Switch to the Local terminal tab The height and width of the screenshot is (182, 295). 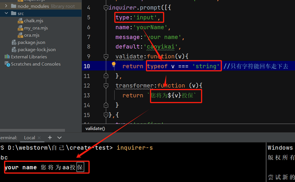click(x=30, y=138)
